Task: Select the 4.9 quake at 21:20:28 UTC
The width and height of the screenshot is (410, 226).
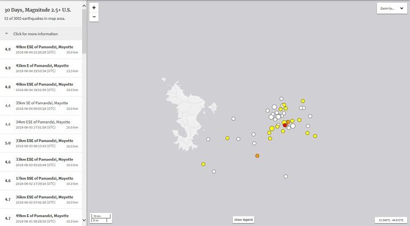Action: (41, 50)
